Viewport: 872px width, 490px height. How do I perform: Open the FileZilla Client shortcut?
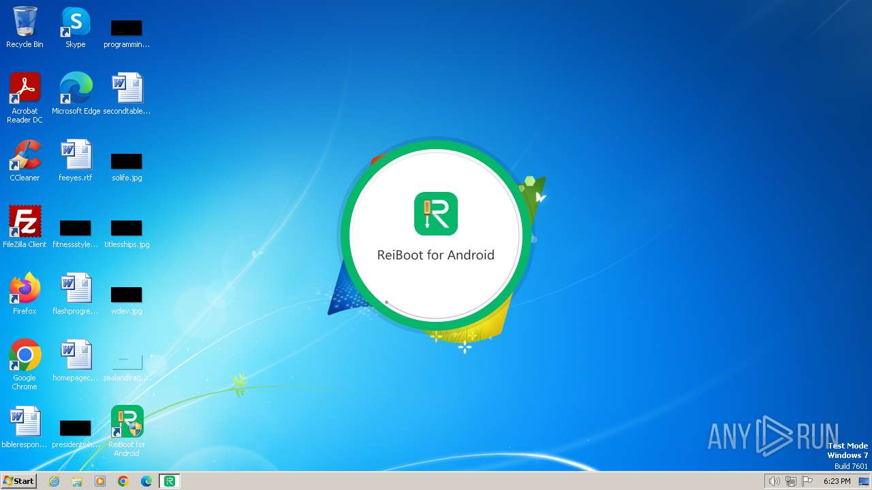(x=25, y=227)
